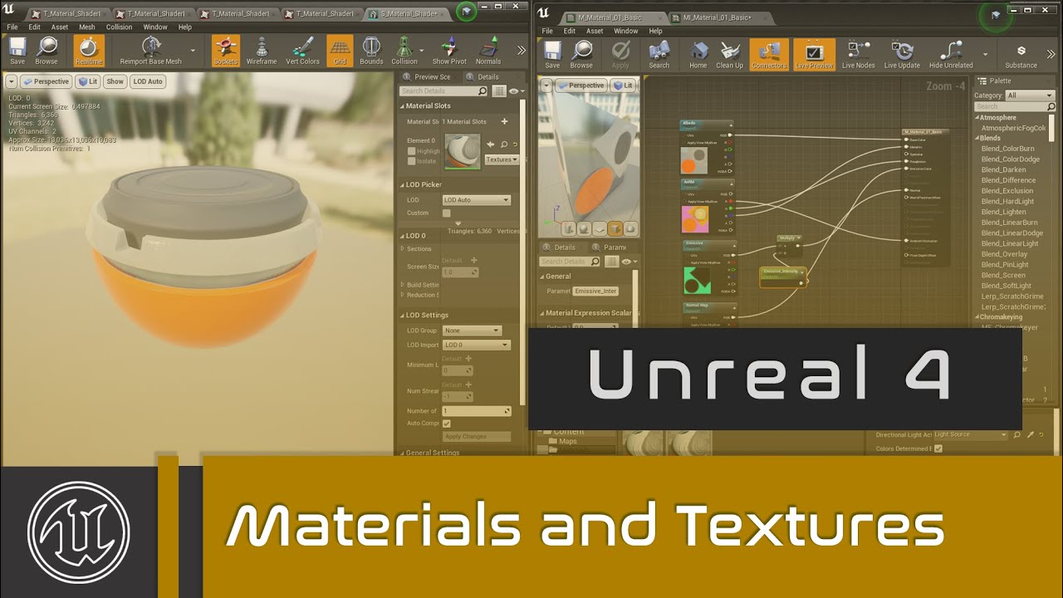
Task: Toggle the Vert Colors toolbar button
Action: (302, 51)
